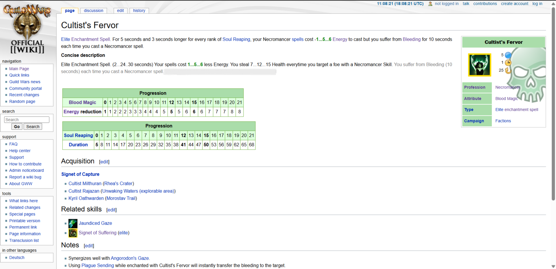The image size is (556, 269).
Task: Open Community portal link
Action: point(25,88)
